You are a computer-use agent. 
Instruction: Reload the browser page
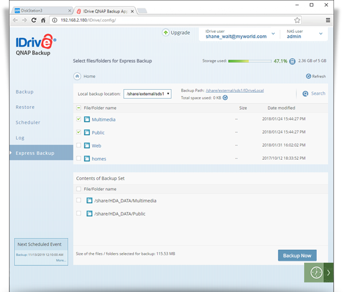33,20
